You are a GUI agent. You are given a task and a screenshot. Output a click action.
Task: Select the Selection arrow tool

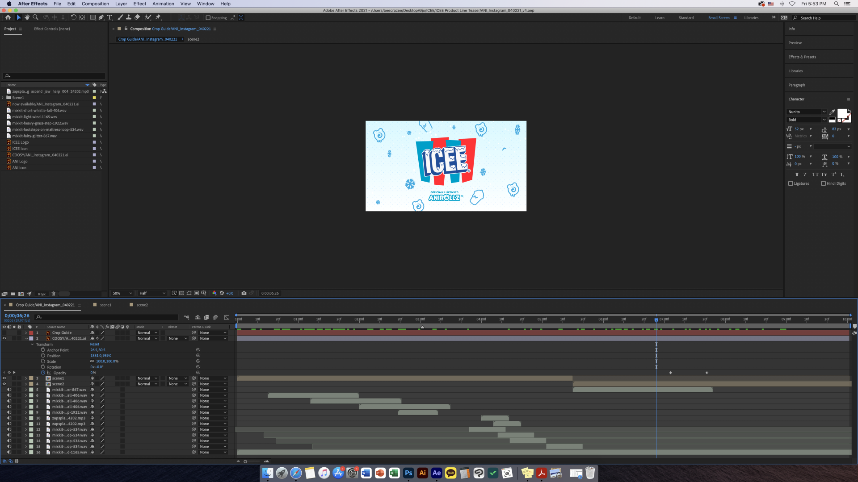pyautogui.click(x=18, y=17)
